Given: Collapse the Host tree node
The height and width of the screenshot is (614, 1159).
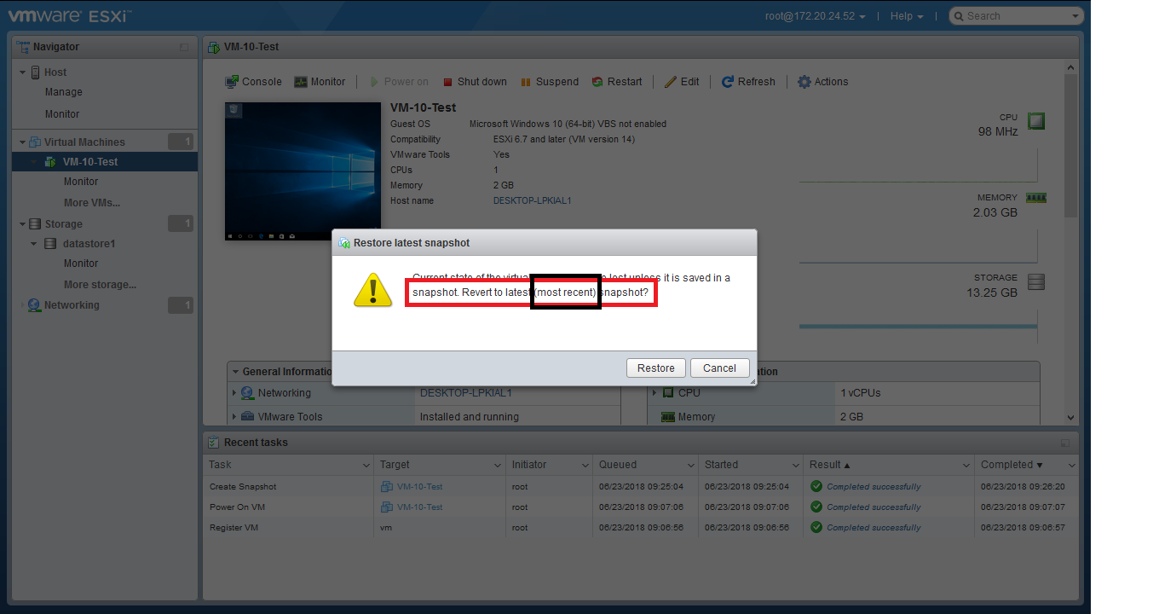Looking at the screenshot, I should pyautogui.click(x=23, y=72).
